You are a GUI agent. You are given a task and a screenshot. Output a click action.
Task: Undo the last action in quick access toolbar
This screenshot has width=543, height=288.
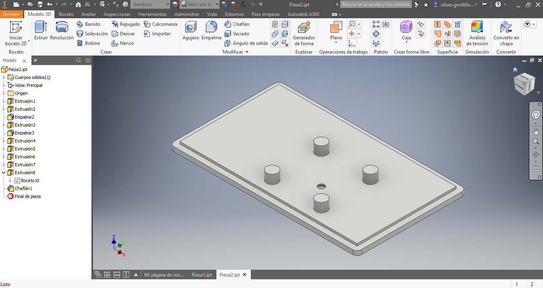(49, 4)
